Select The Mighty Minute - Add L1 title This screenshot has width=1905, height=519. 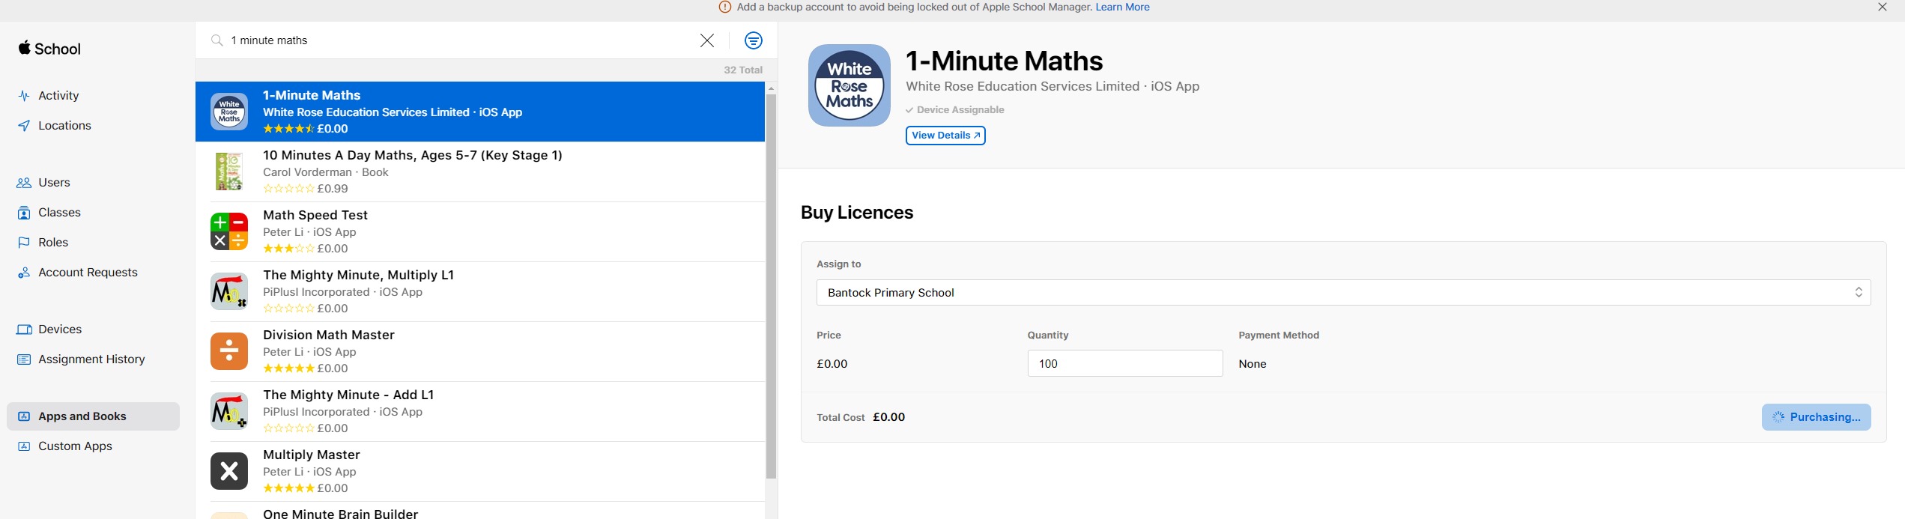coord(348,395)
